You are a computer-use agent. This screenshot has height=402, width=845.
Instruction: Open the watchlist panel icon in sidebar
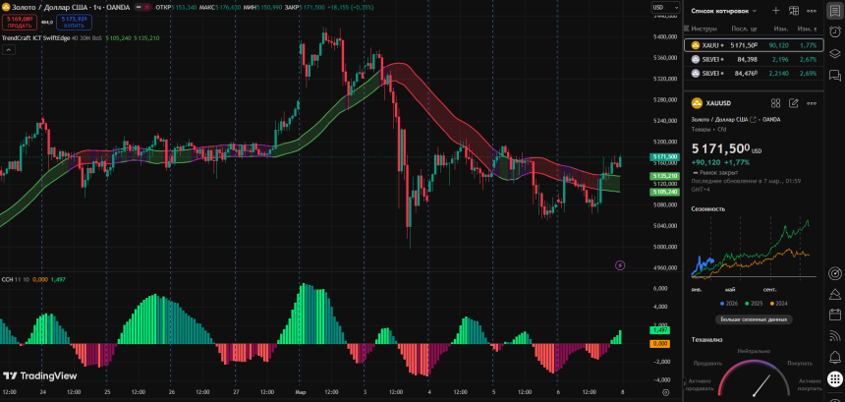click(x=834, y=10)
